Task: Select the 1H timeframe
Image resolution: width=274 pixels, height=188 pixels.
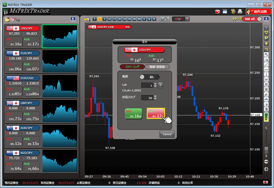Action: pos(124,19)
